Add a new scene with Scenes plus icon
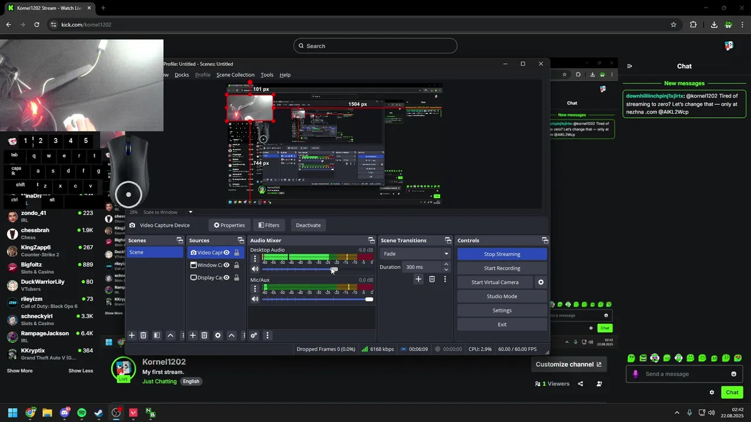The image size is (751, 422). (132, 335)
